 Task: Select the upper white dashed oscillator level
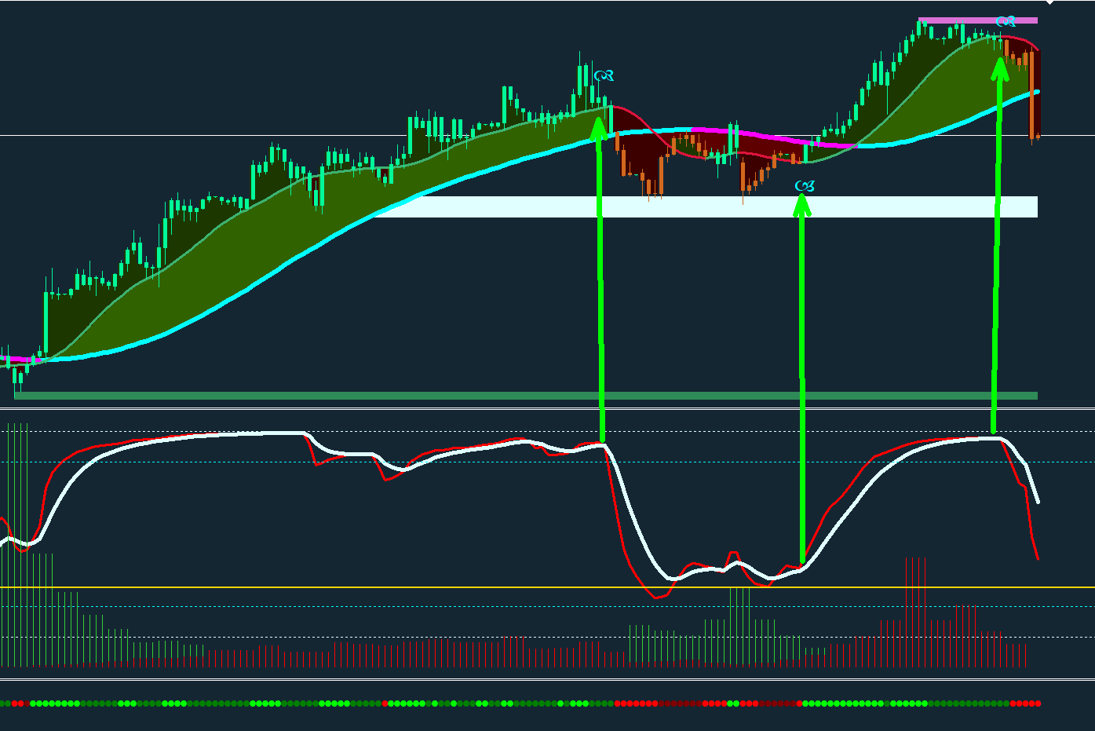[x=547, y=431]
